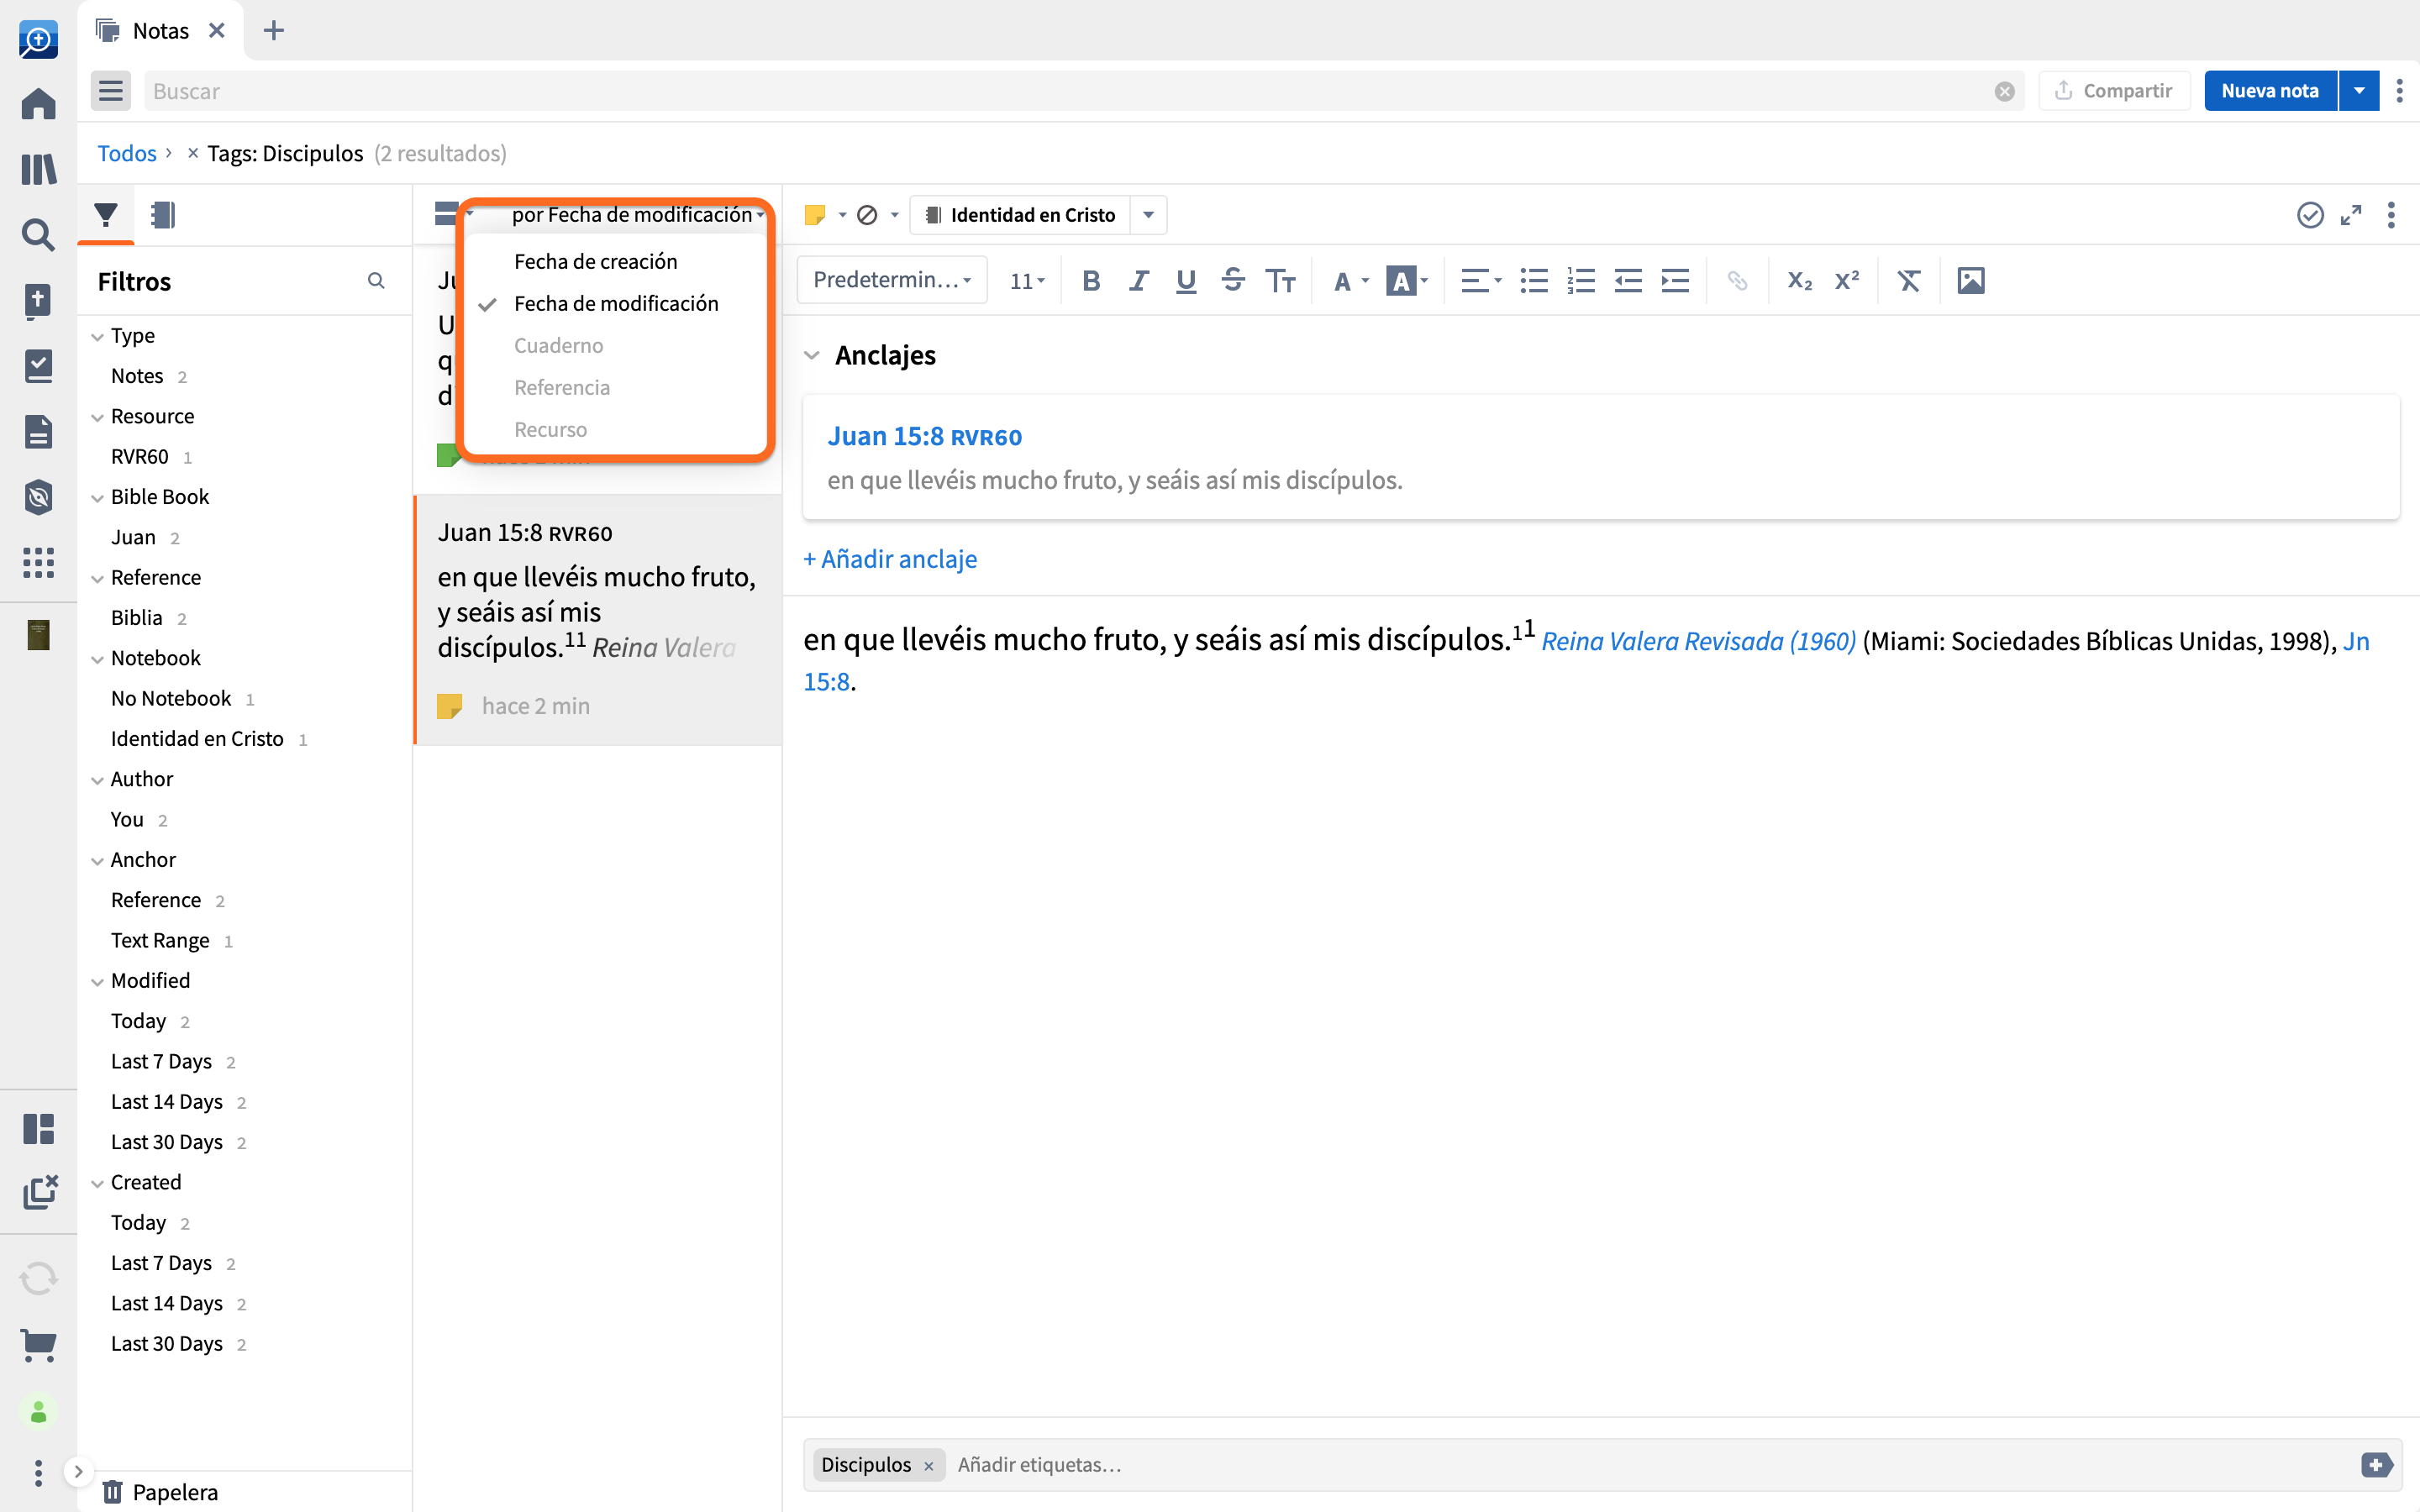
Task: Switch to the notebooks tab icon
Action: 162,215
